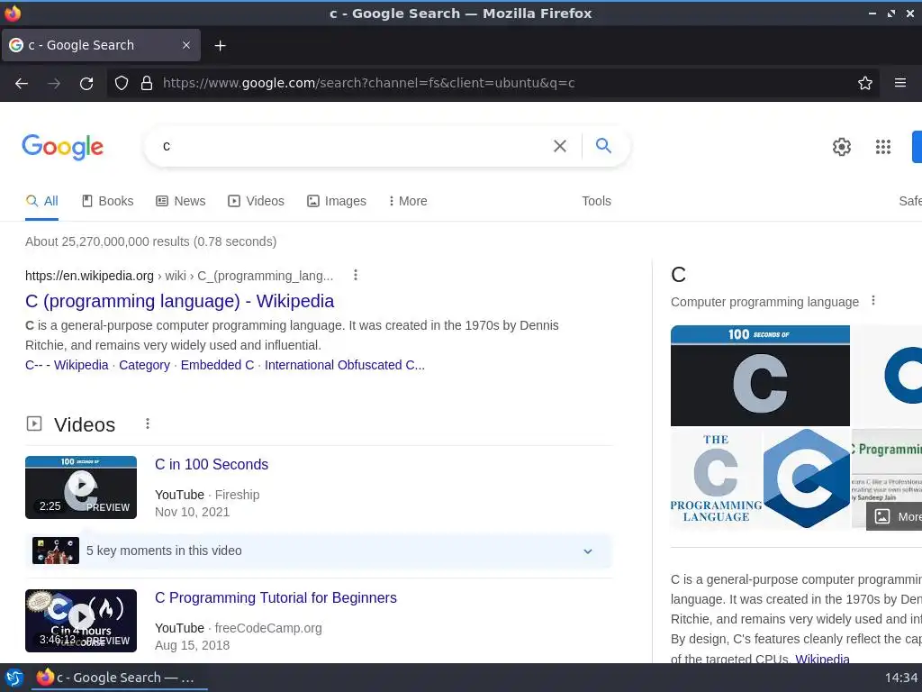Image resolution: width=922 pixels, height=692 pixels.
Task: Open the Wikipedia link in knowledge panel
Action: click(822, 659)
